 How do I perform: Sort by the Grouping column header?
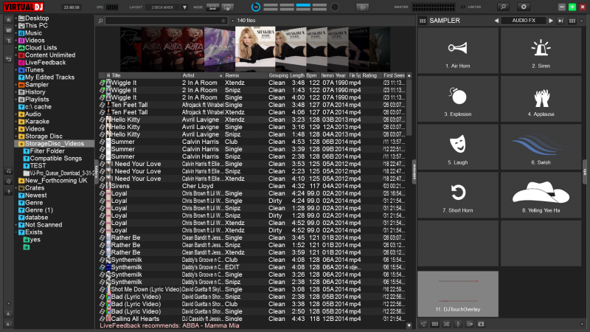coord(279,76)
